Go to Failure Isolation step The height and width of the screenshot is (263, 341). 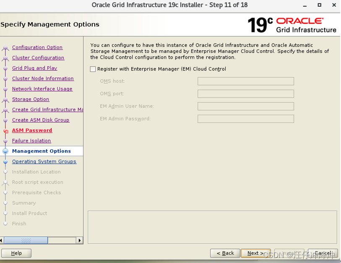coord(31,141)
